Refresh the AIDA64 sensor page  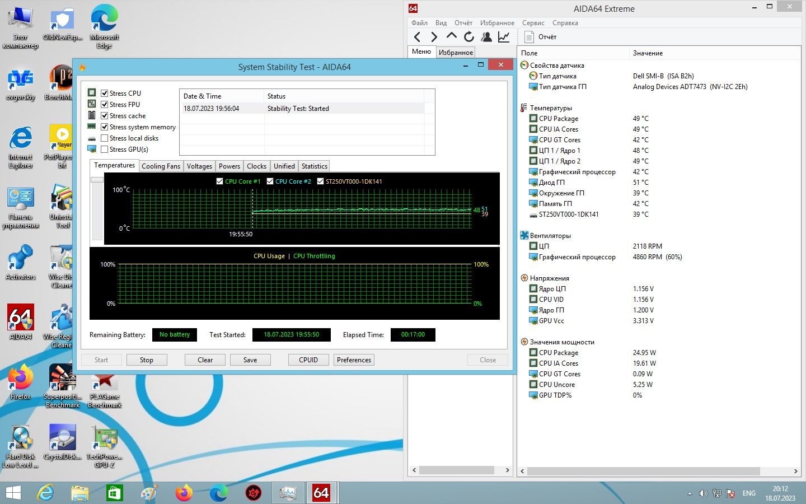tap(469, 37)
